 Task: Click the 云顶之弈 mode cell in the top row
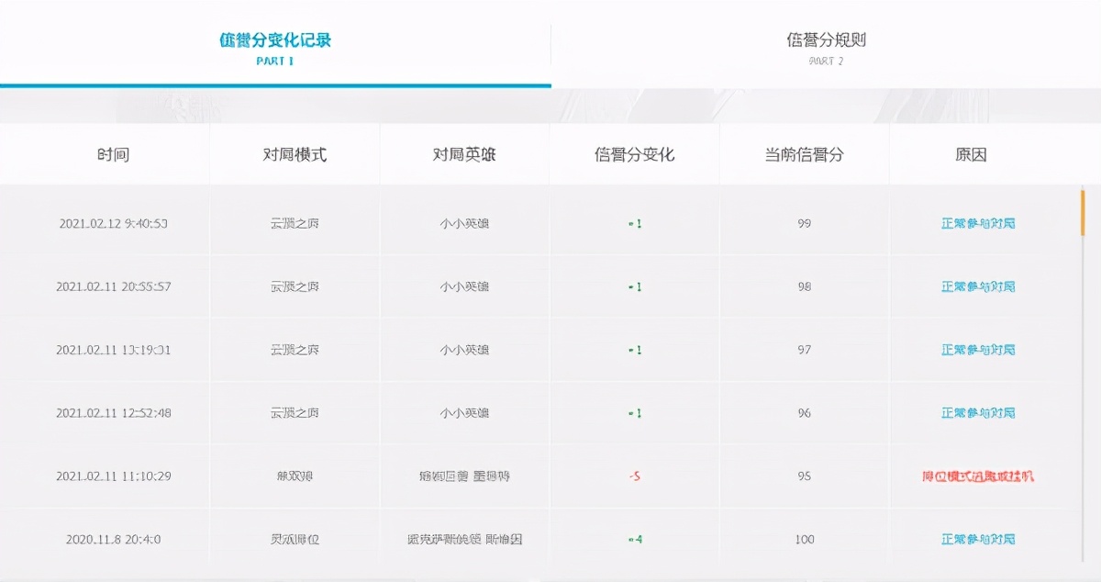294,222
